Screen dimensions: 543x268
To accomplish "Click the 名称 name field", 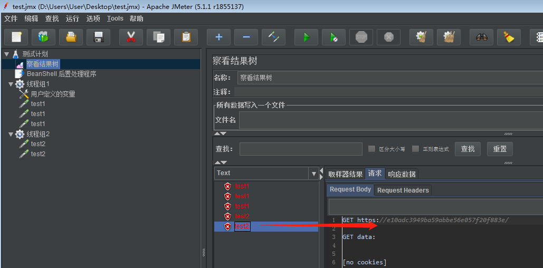I will point(390,78).
